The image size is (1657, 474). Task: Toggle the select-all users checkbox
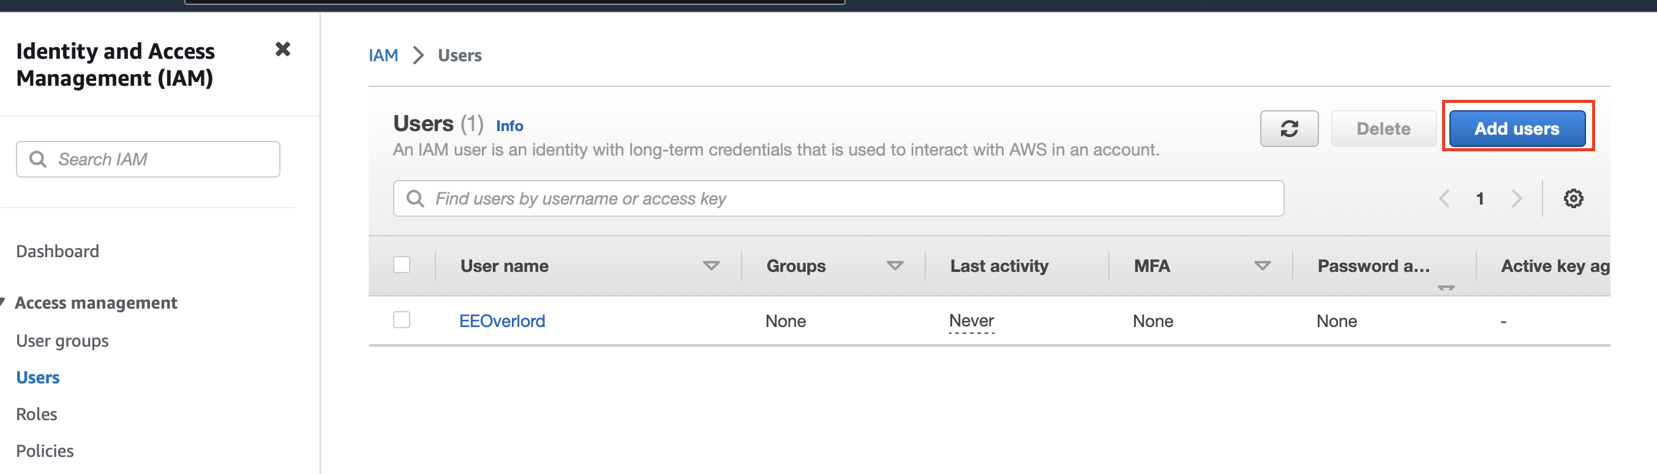click(401, 265)
